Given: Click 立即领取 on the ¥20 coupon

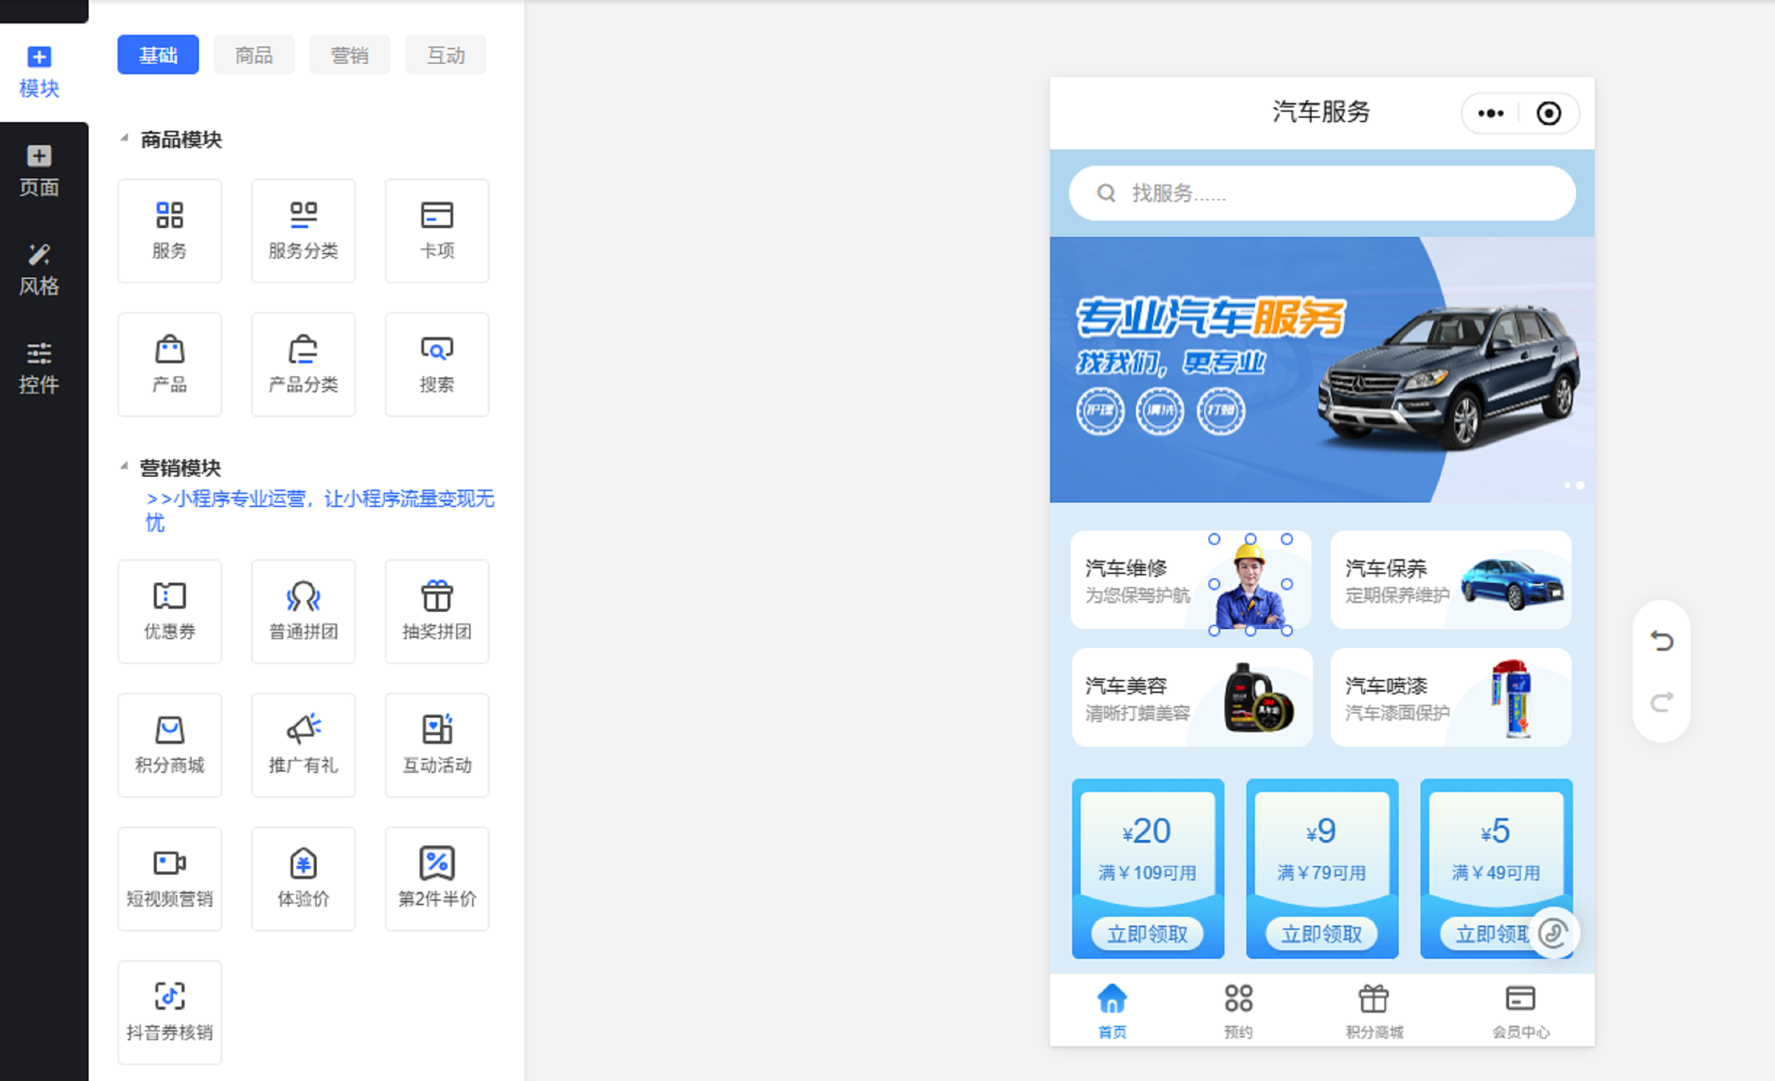Looking at the screenshot, I should tap(1147, 934).
